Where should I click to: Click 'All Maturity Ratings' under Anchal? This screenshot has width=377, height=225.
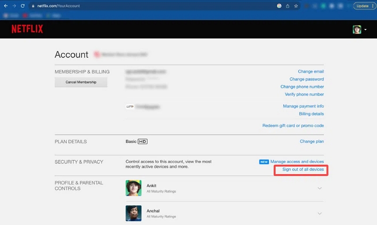click(161, 217)
